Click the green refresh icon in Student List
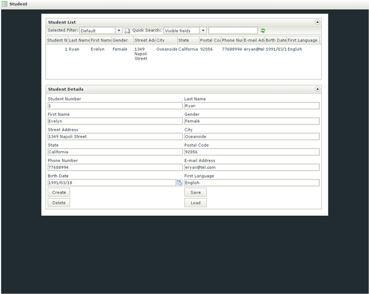369x294 pixels. 263,31
